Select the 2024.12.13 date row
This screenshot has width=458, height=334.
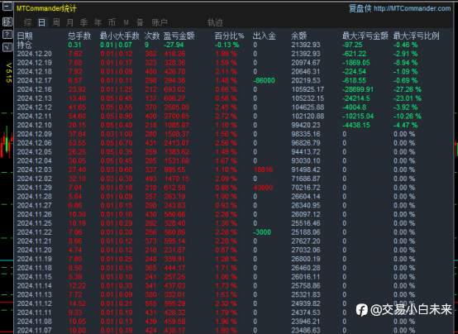tap(234, 98)
